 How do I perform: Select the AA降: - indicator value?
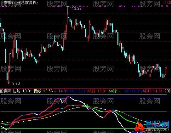coord(114,91)
